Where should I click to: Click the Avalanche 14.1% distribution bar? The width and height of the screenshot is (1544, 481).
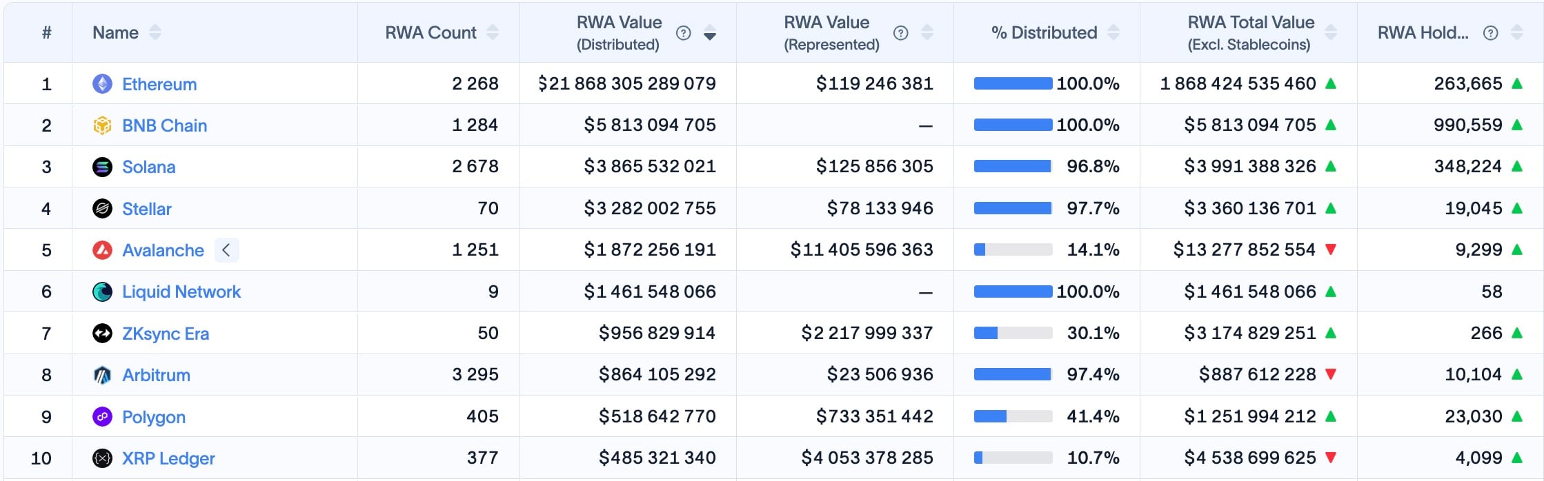(x=1013, y=249)
